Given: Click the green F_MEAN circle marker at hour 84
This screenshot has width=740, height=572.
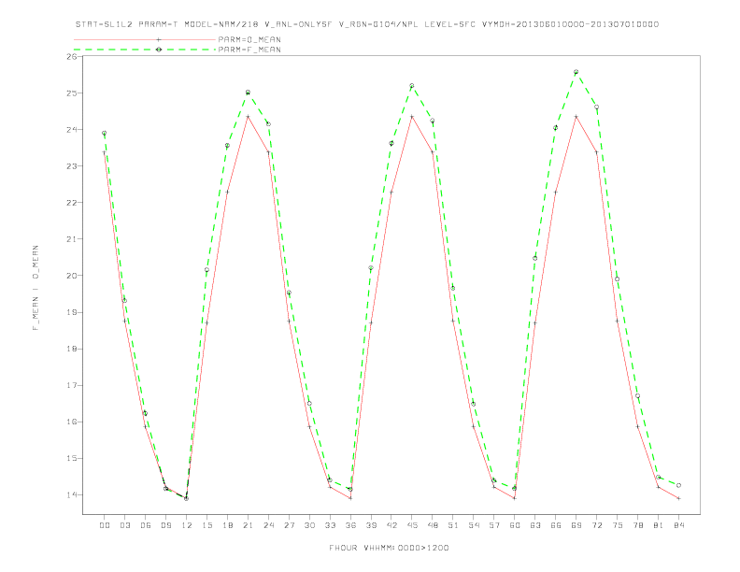Looking at the screenshot, I should [x=678, y=485].
